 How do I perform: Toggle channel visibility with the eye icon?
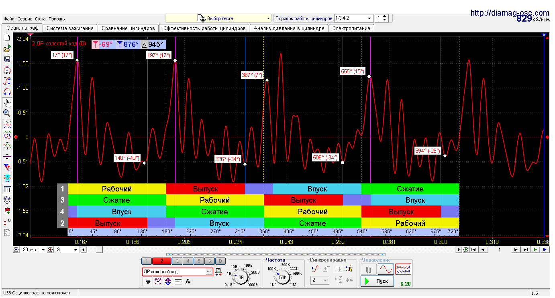point(148,282)
